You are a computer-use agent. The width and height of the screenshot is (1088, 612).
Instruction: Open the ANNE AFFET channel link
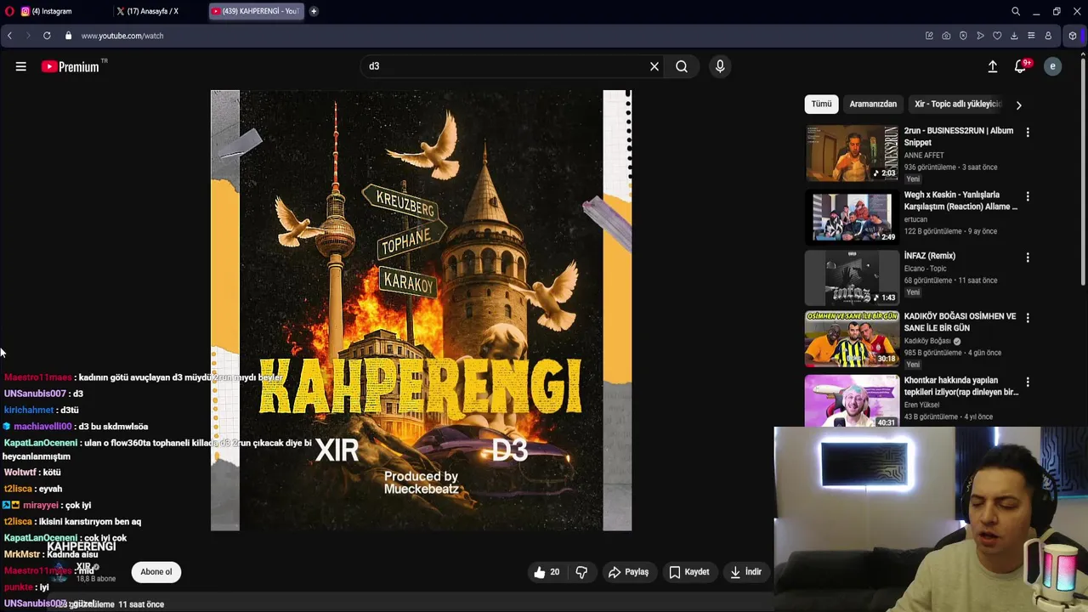tap(924, 156)
